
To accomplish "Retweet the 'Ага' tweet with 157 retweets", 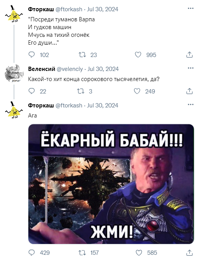I will point(82,252).
